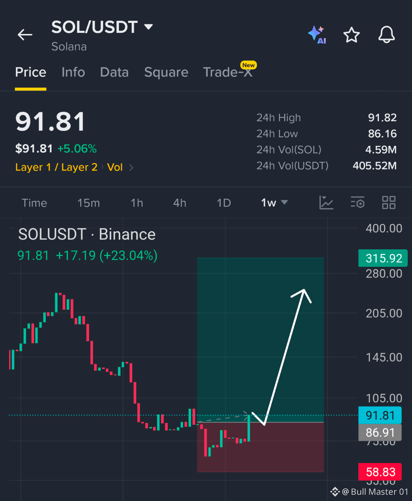
Task: Click the +17.19 (+23.04%) chart change text
Action: (x=107, y=256)
